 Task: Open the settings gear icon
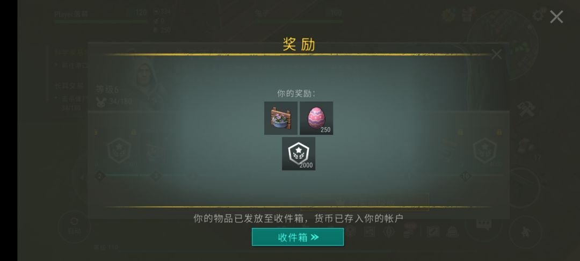pyautogui.click(x=538, y=16)
